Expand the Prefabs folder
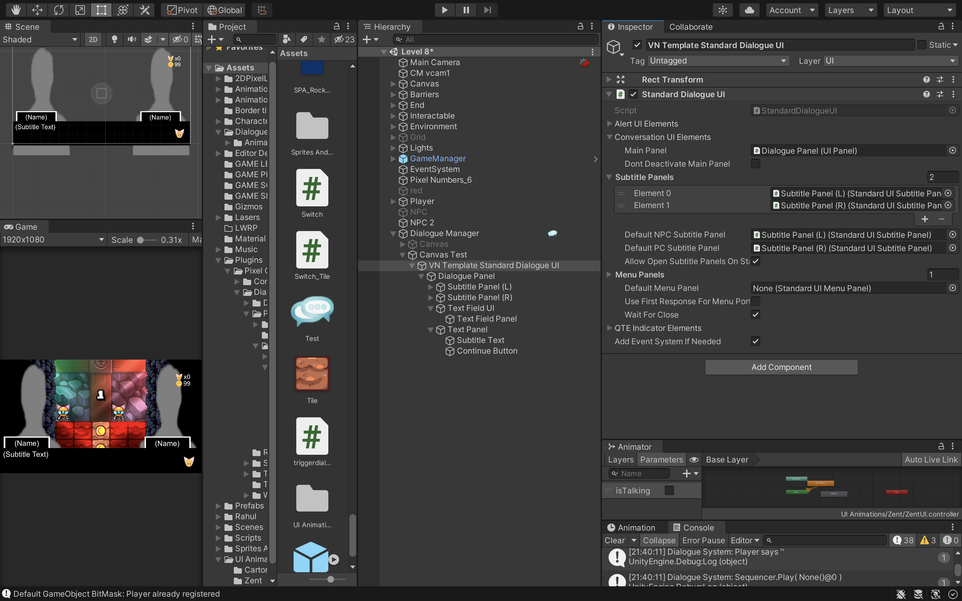 [218, 506]
